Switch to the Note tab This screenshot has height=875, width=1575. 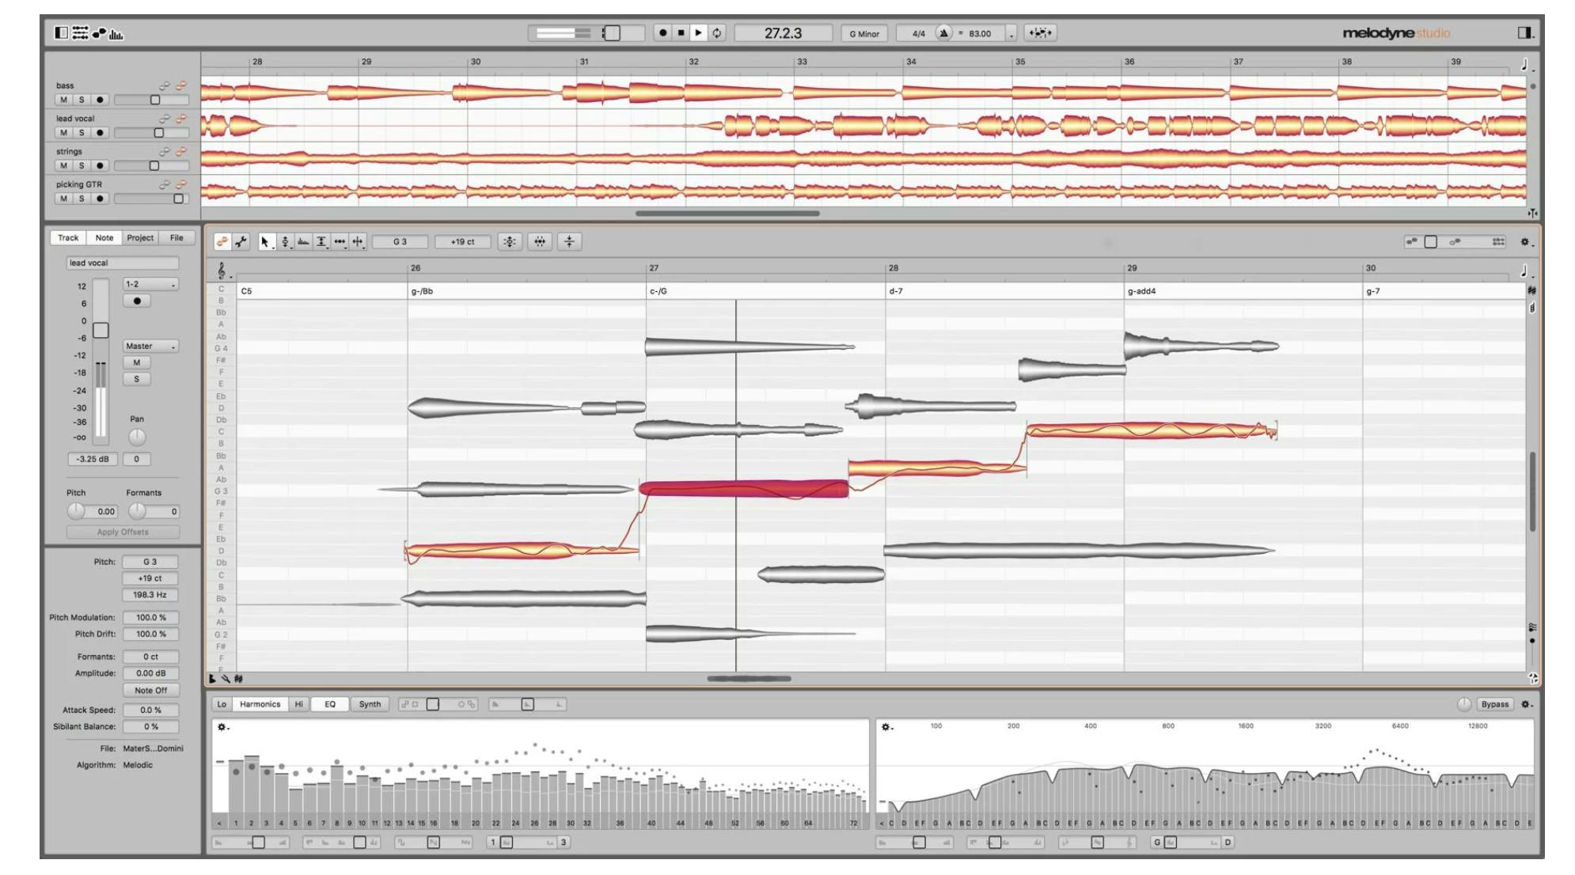[104, 238]
